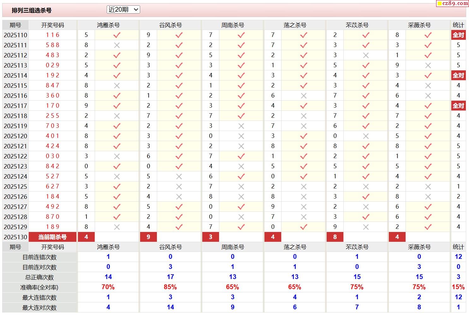Select period number 2025118

15,116
